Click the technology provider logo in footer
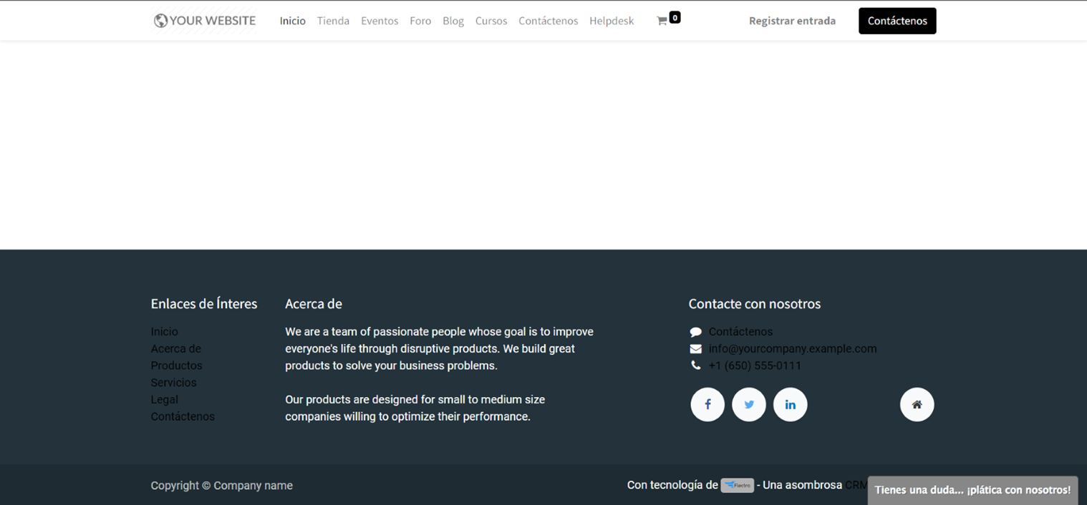1087x505 pixels. tap(737, 486)
